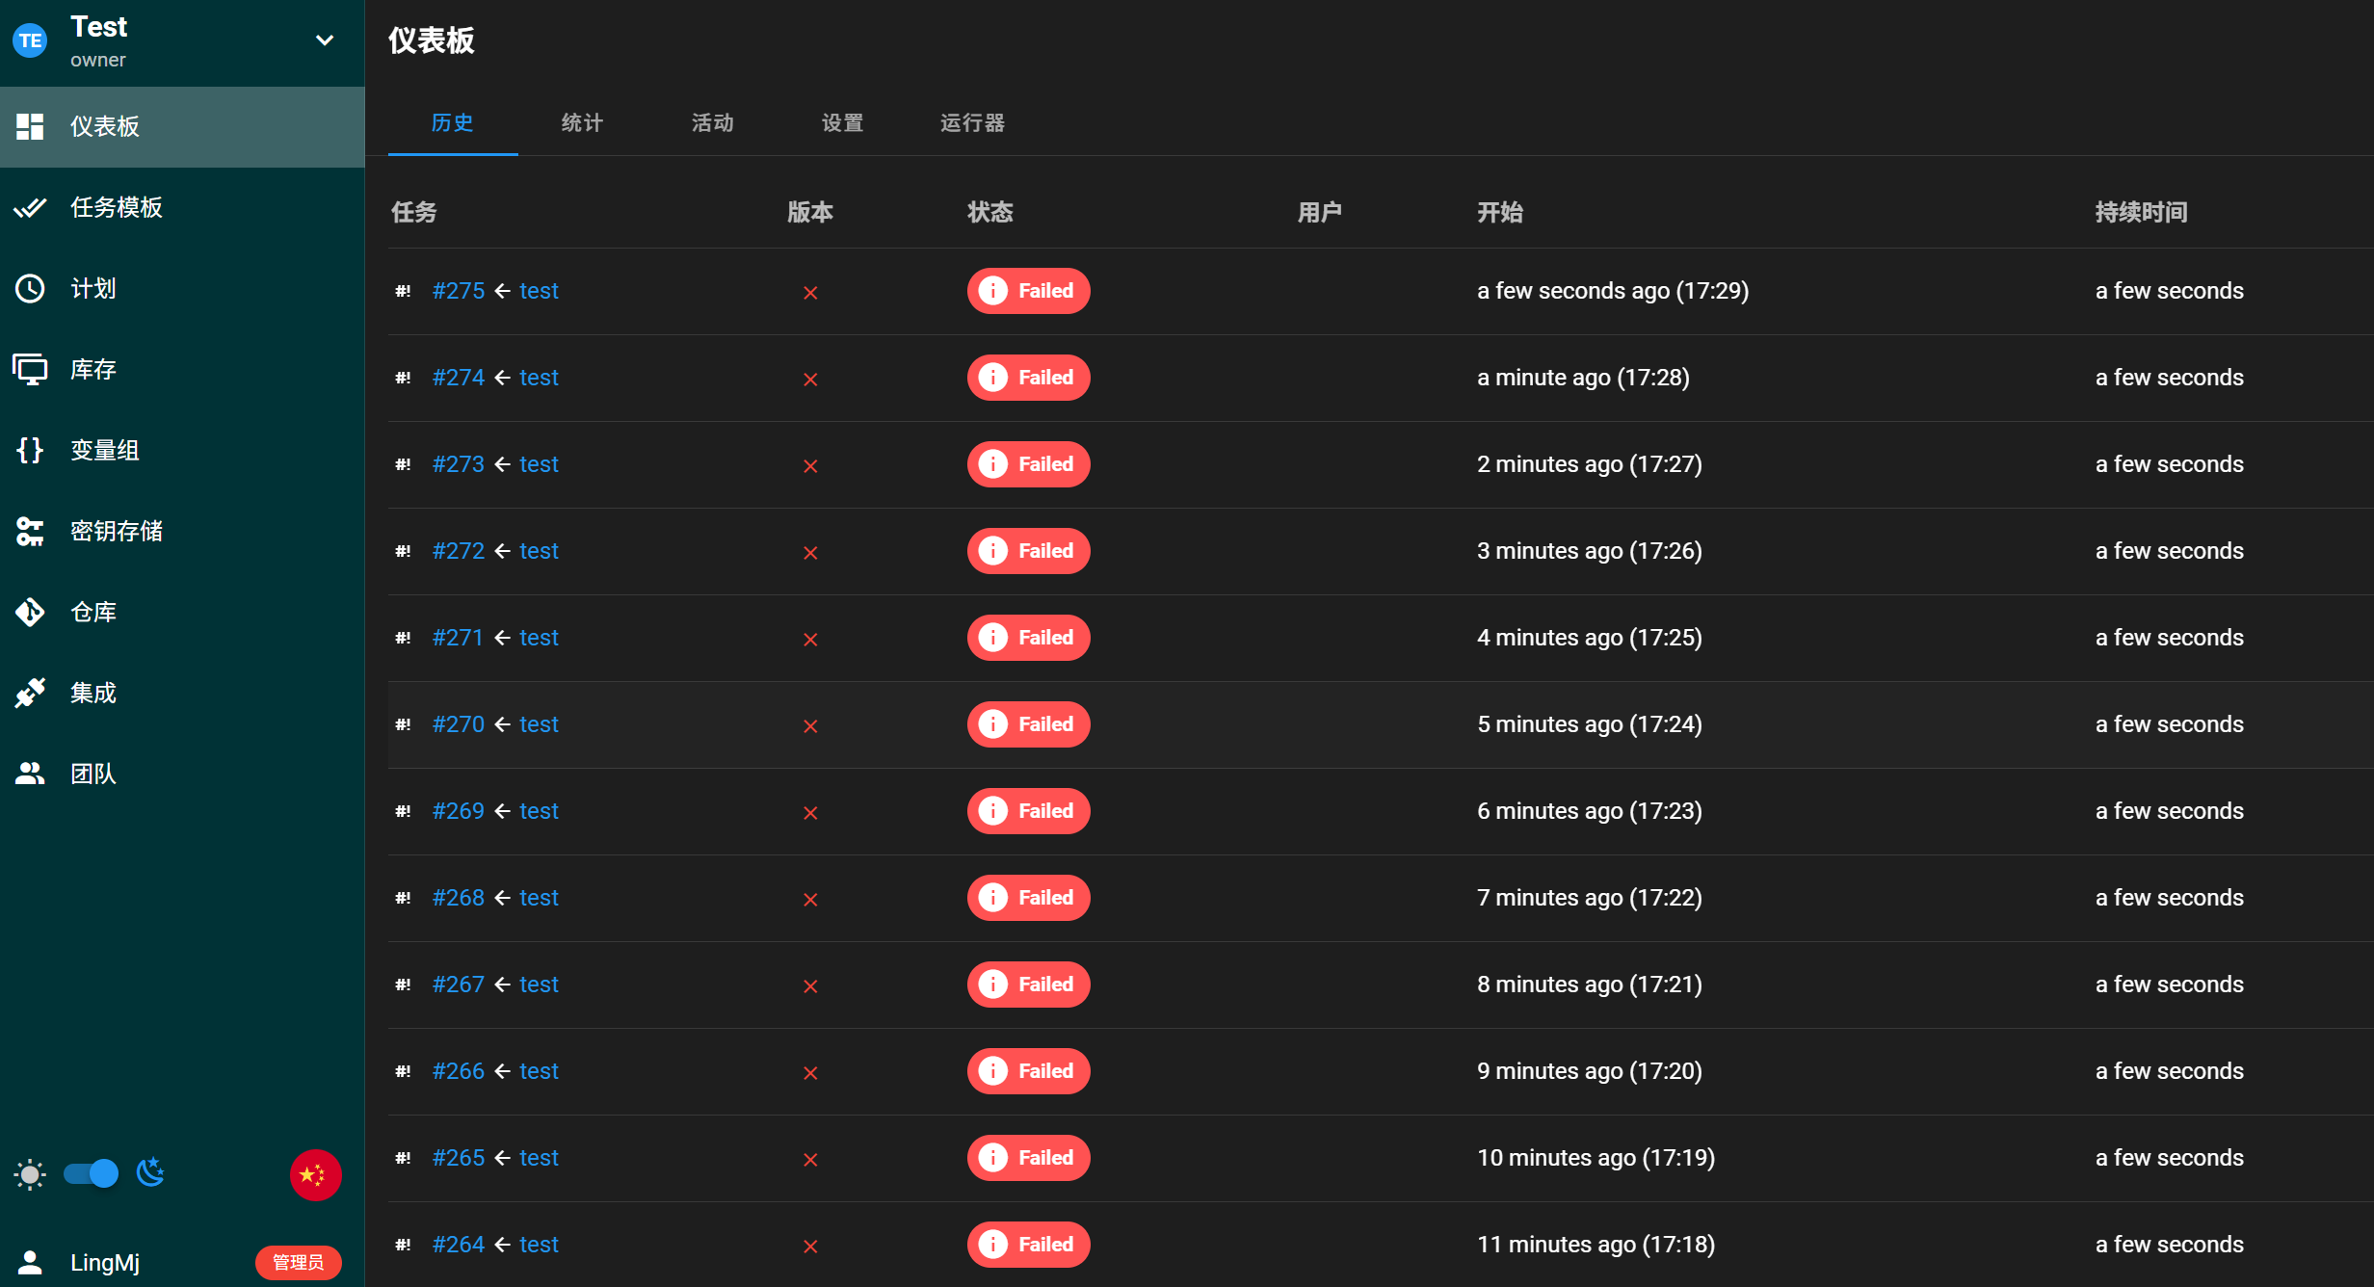The width and height of the screenshot is (2374, 1287).
Task: Switch to the 运行器 tab
Action: [973, 123]
